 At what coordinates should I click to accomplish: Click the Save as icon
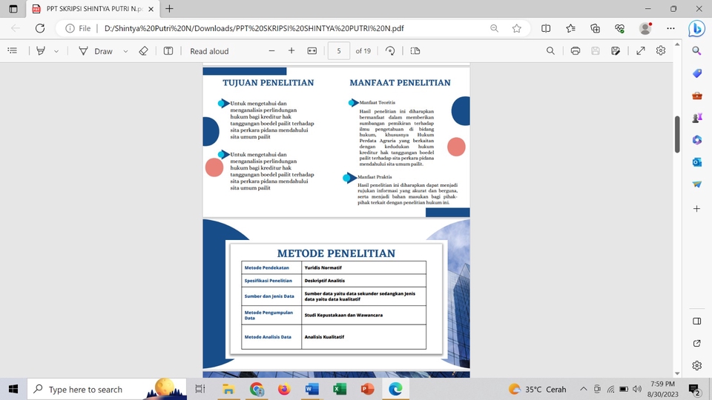click(616, 51)
